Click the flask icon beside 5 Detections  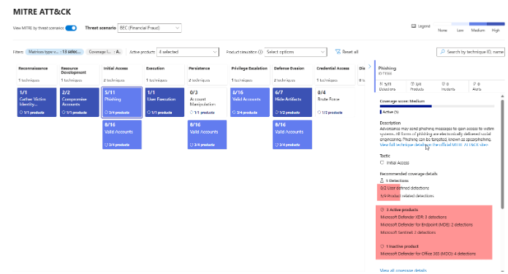click(382, 180)
